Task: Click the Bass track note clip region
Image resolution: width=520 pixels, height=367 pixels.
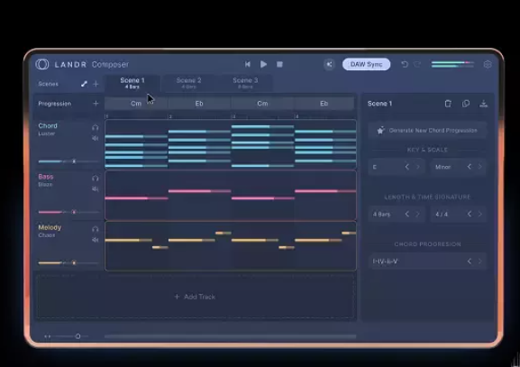Action: coord(231,196)
